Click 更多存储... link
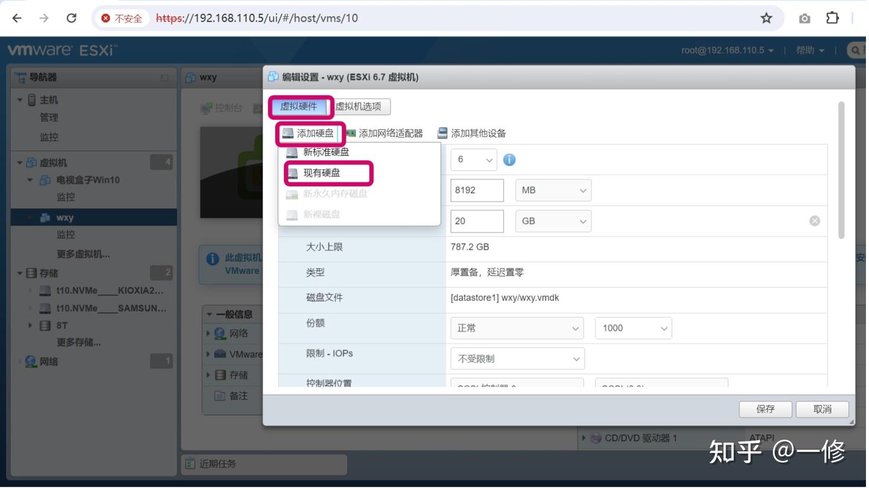 [x=78, y=343]
